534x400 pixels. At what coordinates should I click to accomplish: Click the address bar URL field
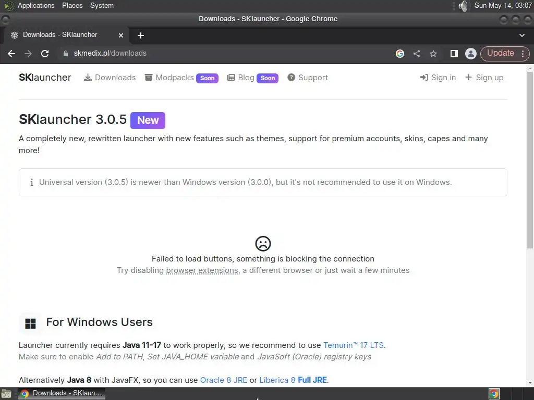225,54
